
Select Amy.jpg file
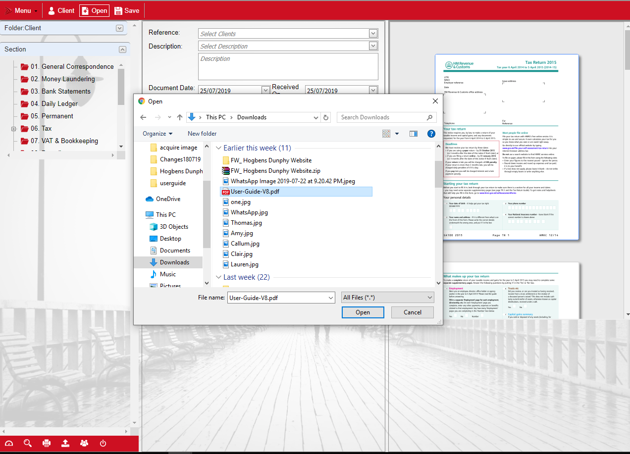click(x=238, y=233)
